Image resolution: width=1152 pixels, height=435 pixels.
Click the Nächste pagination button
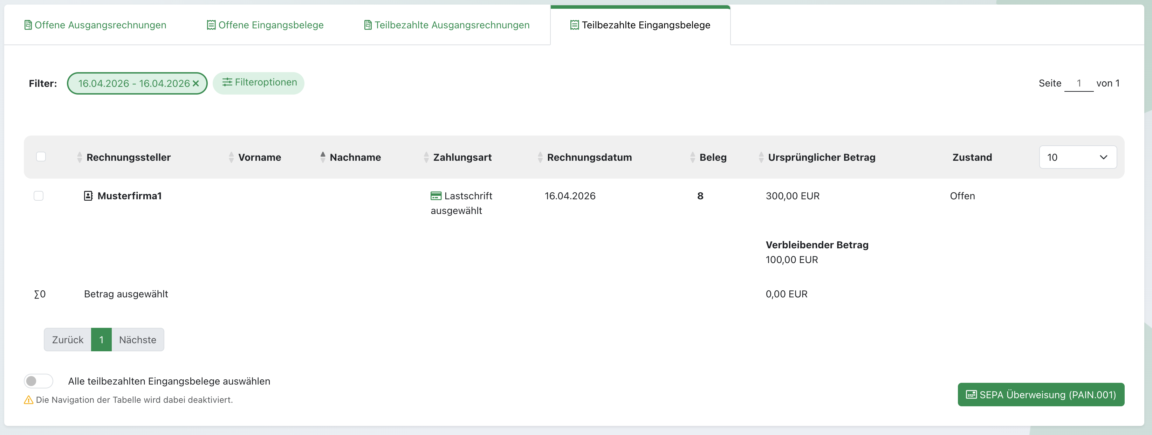point(138,340)
